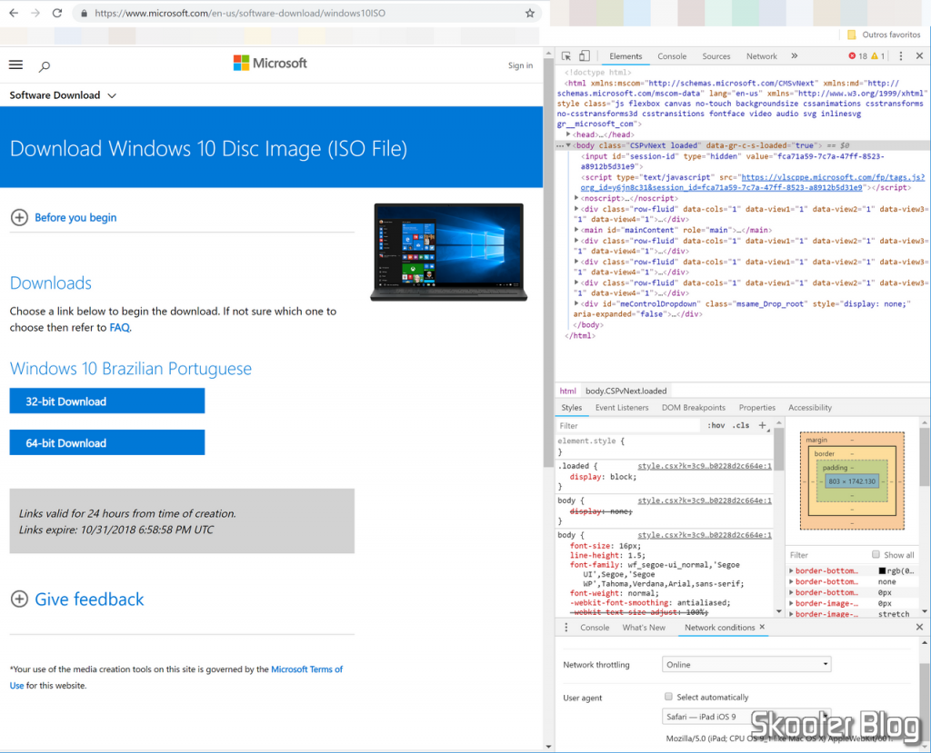The height and width of the screenshot is (753, 931).
Task: Open more DevTools panels via chevron icon
Action: coord(794,55)
